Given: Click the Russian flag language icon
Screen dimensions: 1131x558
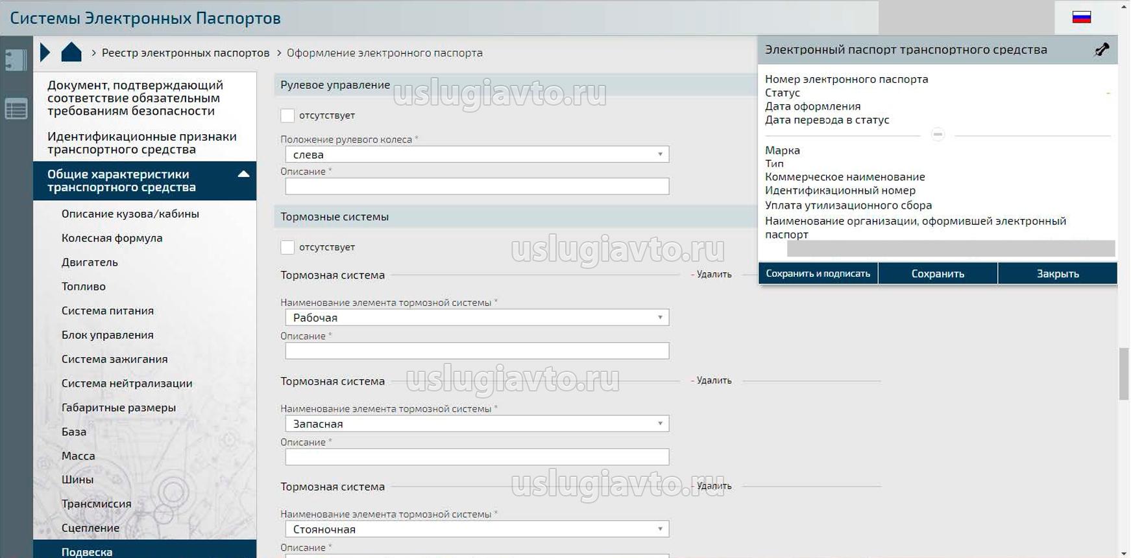Looking at the screenshot, I should (1081, 17).
